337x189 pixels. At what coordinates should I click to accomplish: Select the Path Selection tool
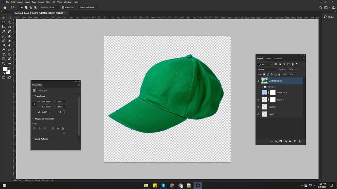point(9,54)
